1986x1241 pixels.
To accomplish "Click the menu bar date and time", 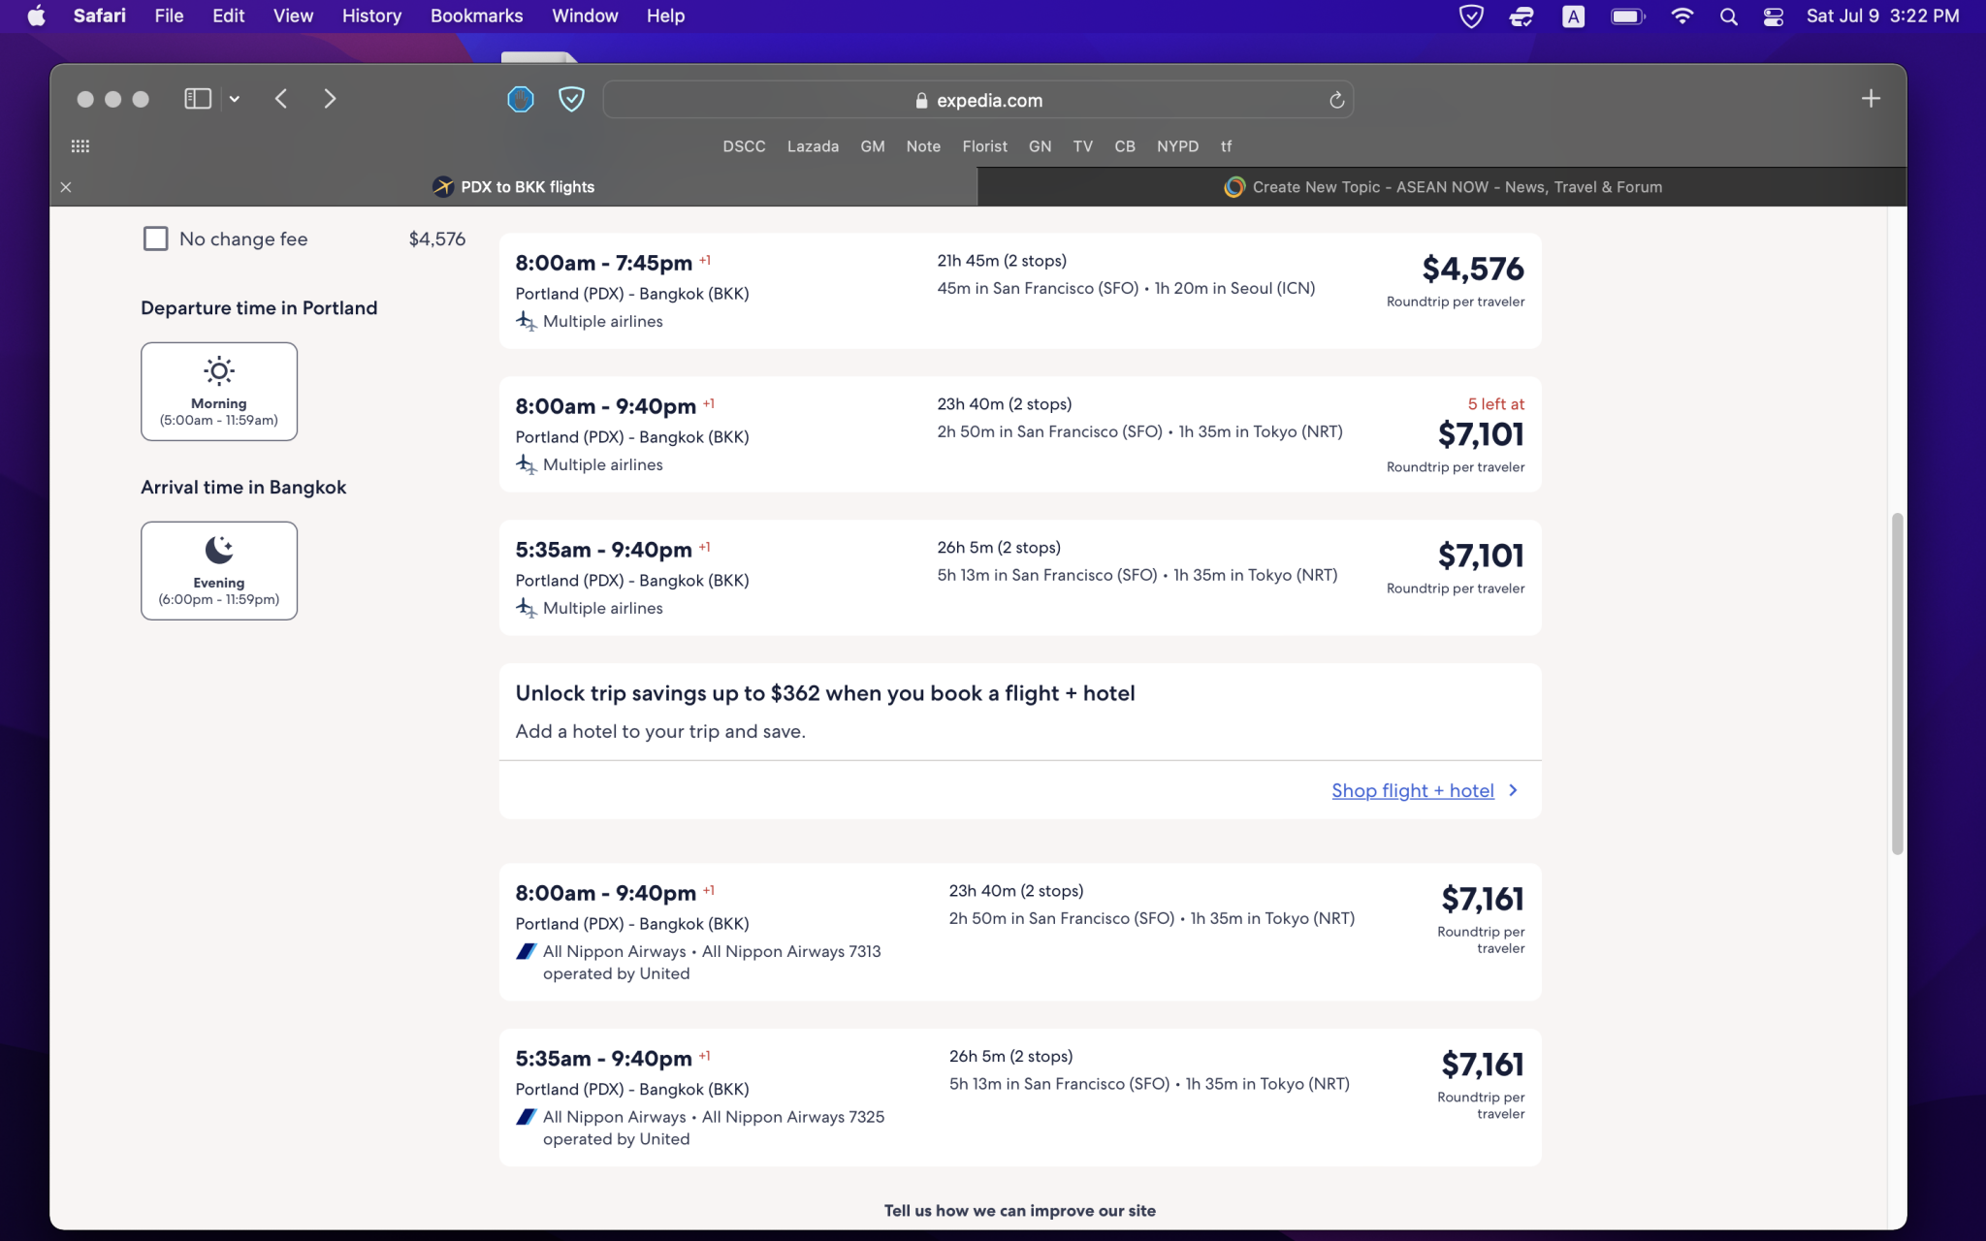I will (1882, 16).
